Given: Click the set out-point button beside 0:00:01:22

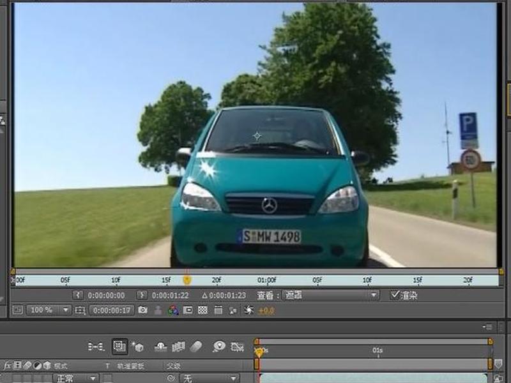Looking at the screenshot, I should 141,295.
